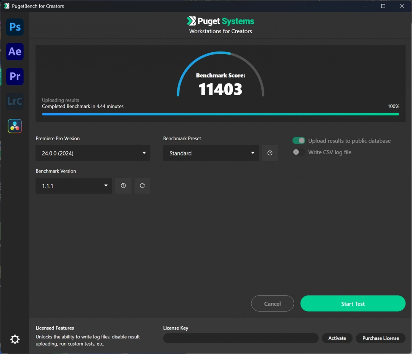Click the completed benchmark progress bar
Screen dimensions: 412x354
(220, 114)
